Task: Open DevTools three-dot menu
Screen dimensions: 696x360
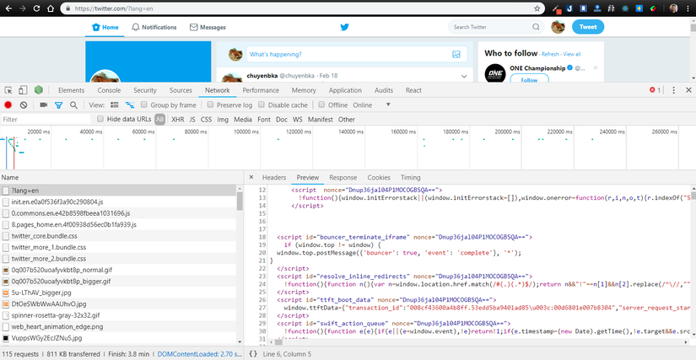Action: tap(673, 90)
